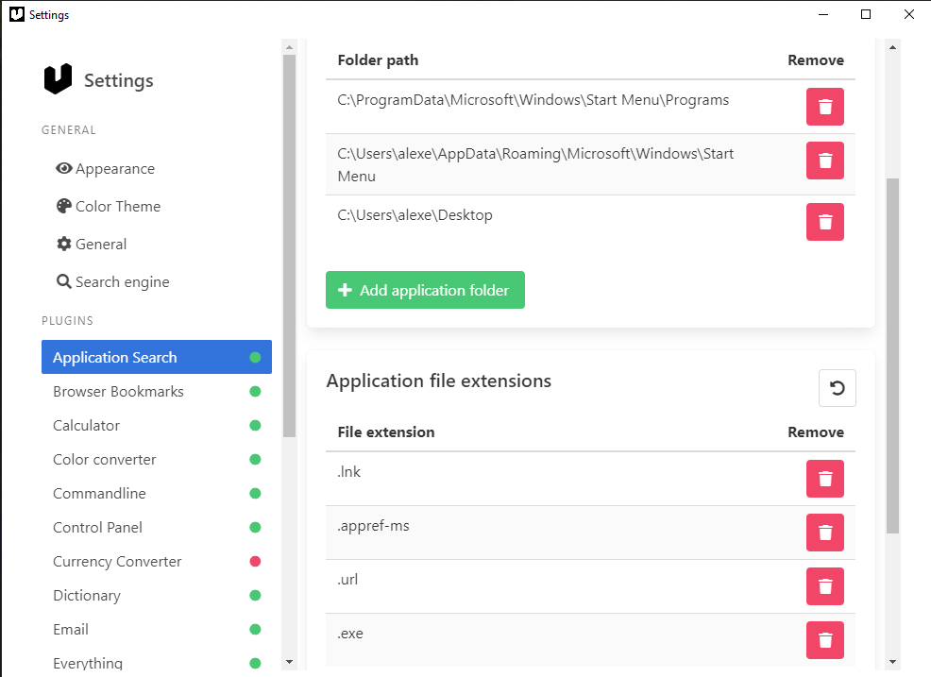Select the Application Search plugin
This screenshot has width=931, height=677.
pyautogui.click(x=114, y=357)
